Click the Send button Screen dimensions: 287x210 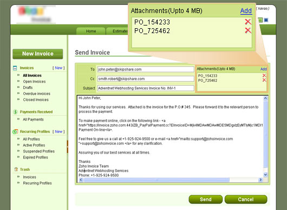tap(206, 199)
